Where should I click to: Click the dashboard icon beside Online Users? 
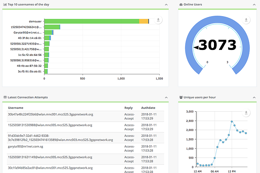(x=181, y=4)
